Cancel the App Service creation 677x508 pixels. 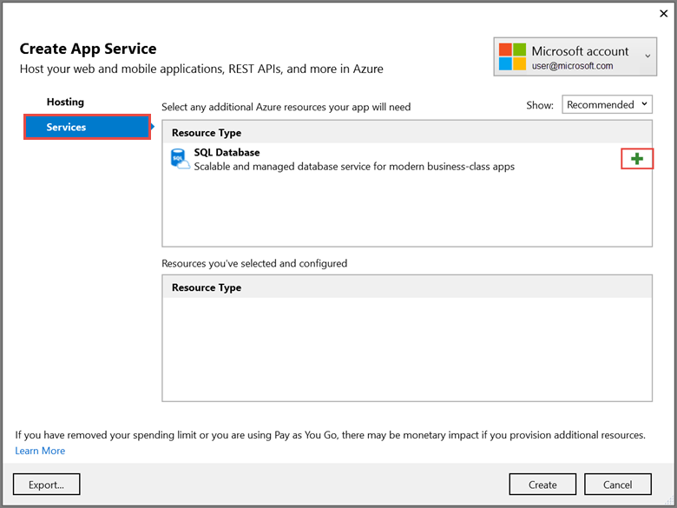pos(617,484)
